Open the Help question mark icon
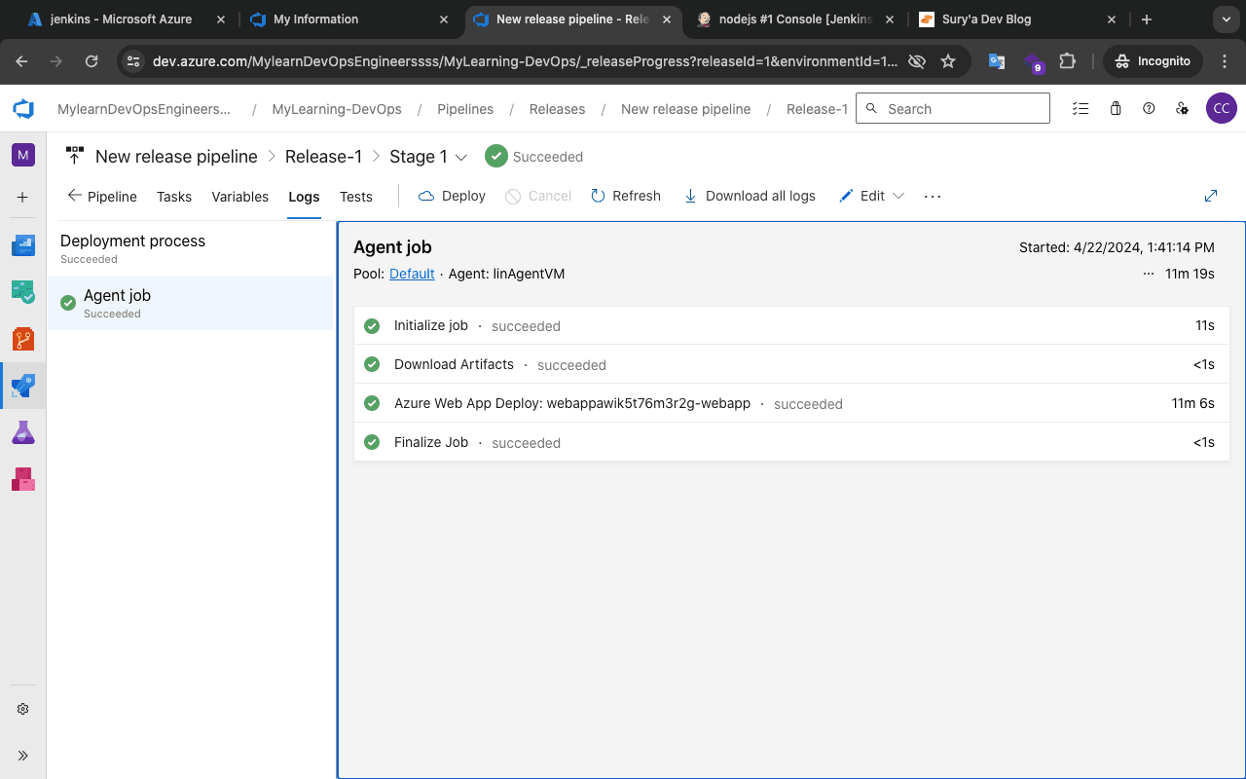The image size is (1246, 779). point(1149,109)
